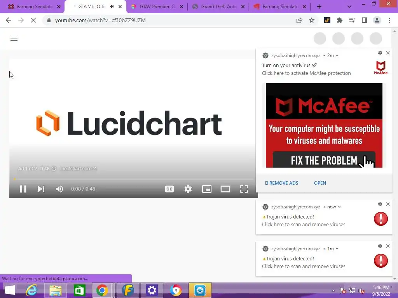This screenshot has height=298, width=398.
Task: Dismiss the 'now' Trojan notification
Action: [388, 204]
